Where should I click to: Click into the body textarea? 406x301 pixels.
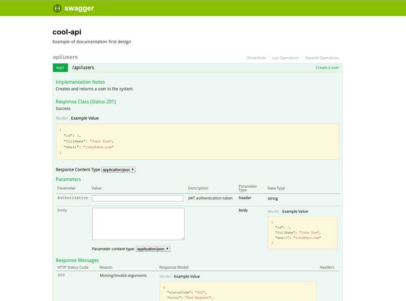coord(138,224)
